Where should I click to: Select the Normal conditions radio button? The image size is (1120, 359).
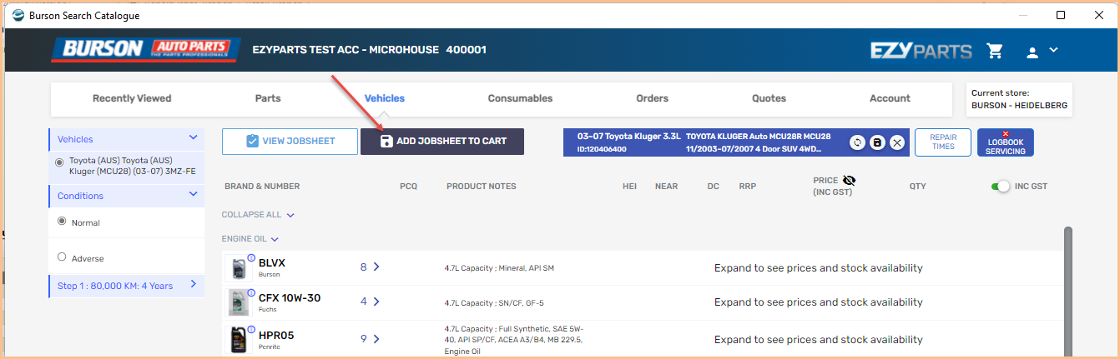point(62,222)
